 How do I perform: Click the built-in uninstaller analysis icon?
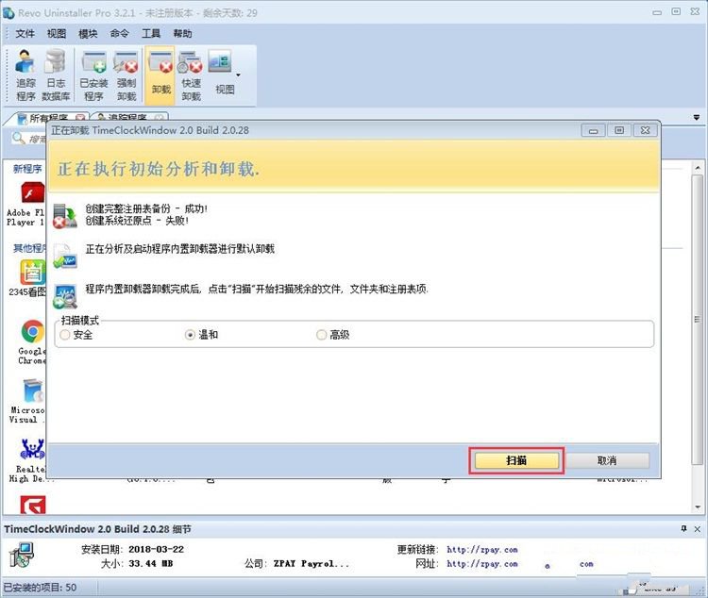tap(64, 256)
